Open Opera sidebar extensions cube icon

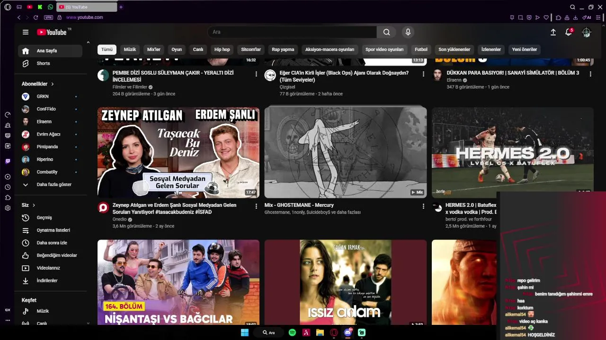point(8,197)
